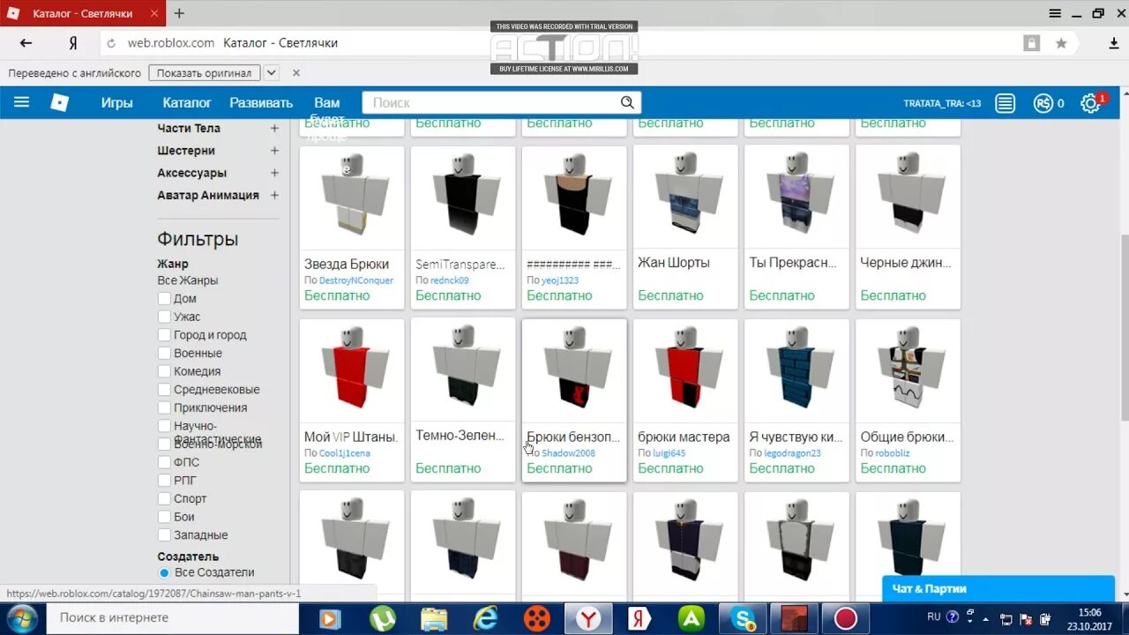Bookmark the page with the star icon

click(1061, 43)
